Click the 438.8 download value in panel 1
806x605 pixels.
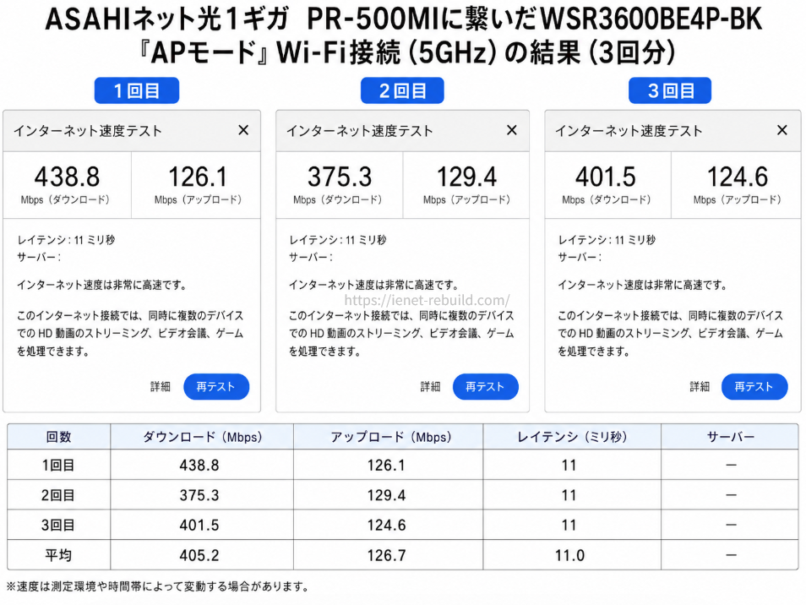click(x=67, y=177)
